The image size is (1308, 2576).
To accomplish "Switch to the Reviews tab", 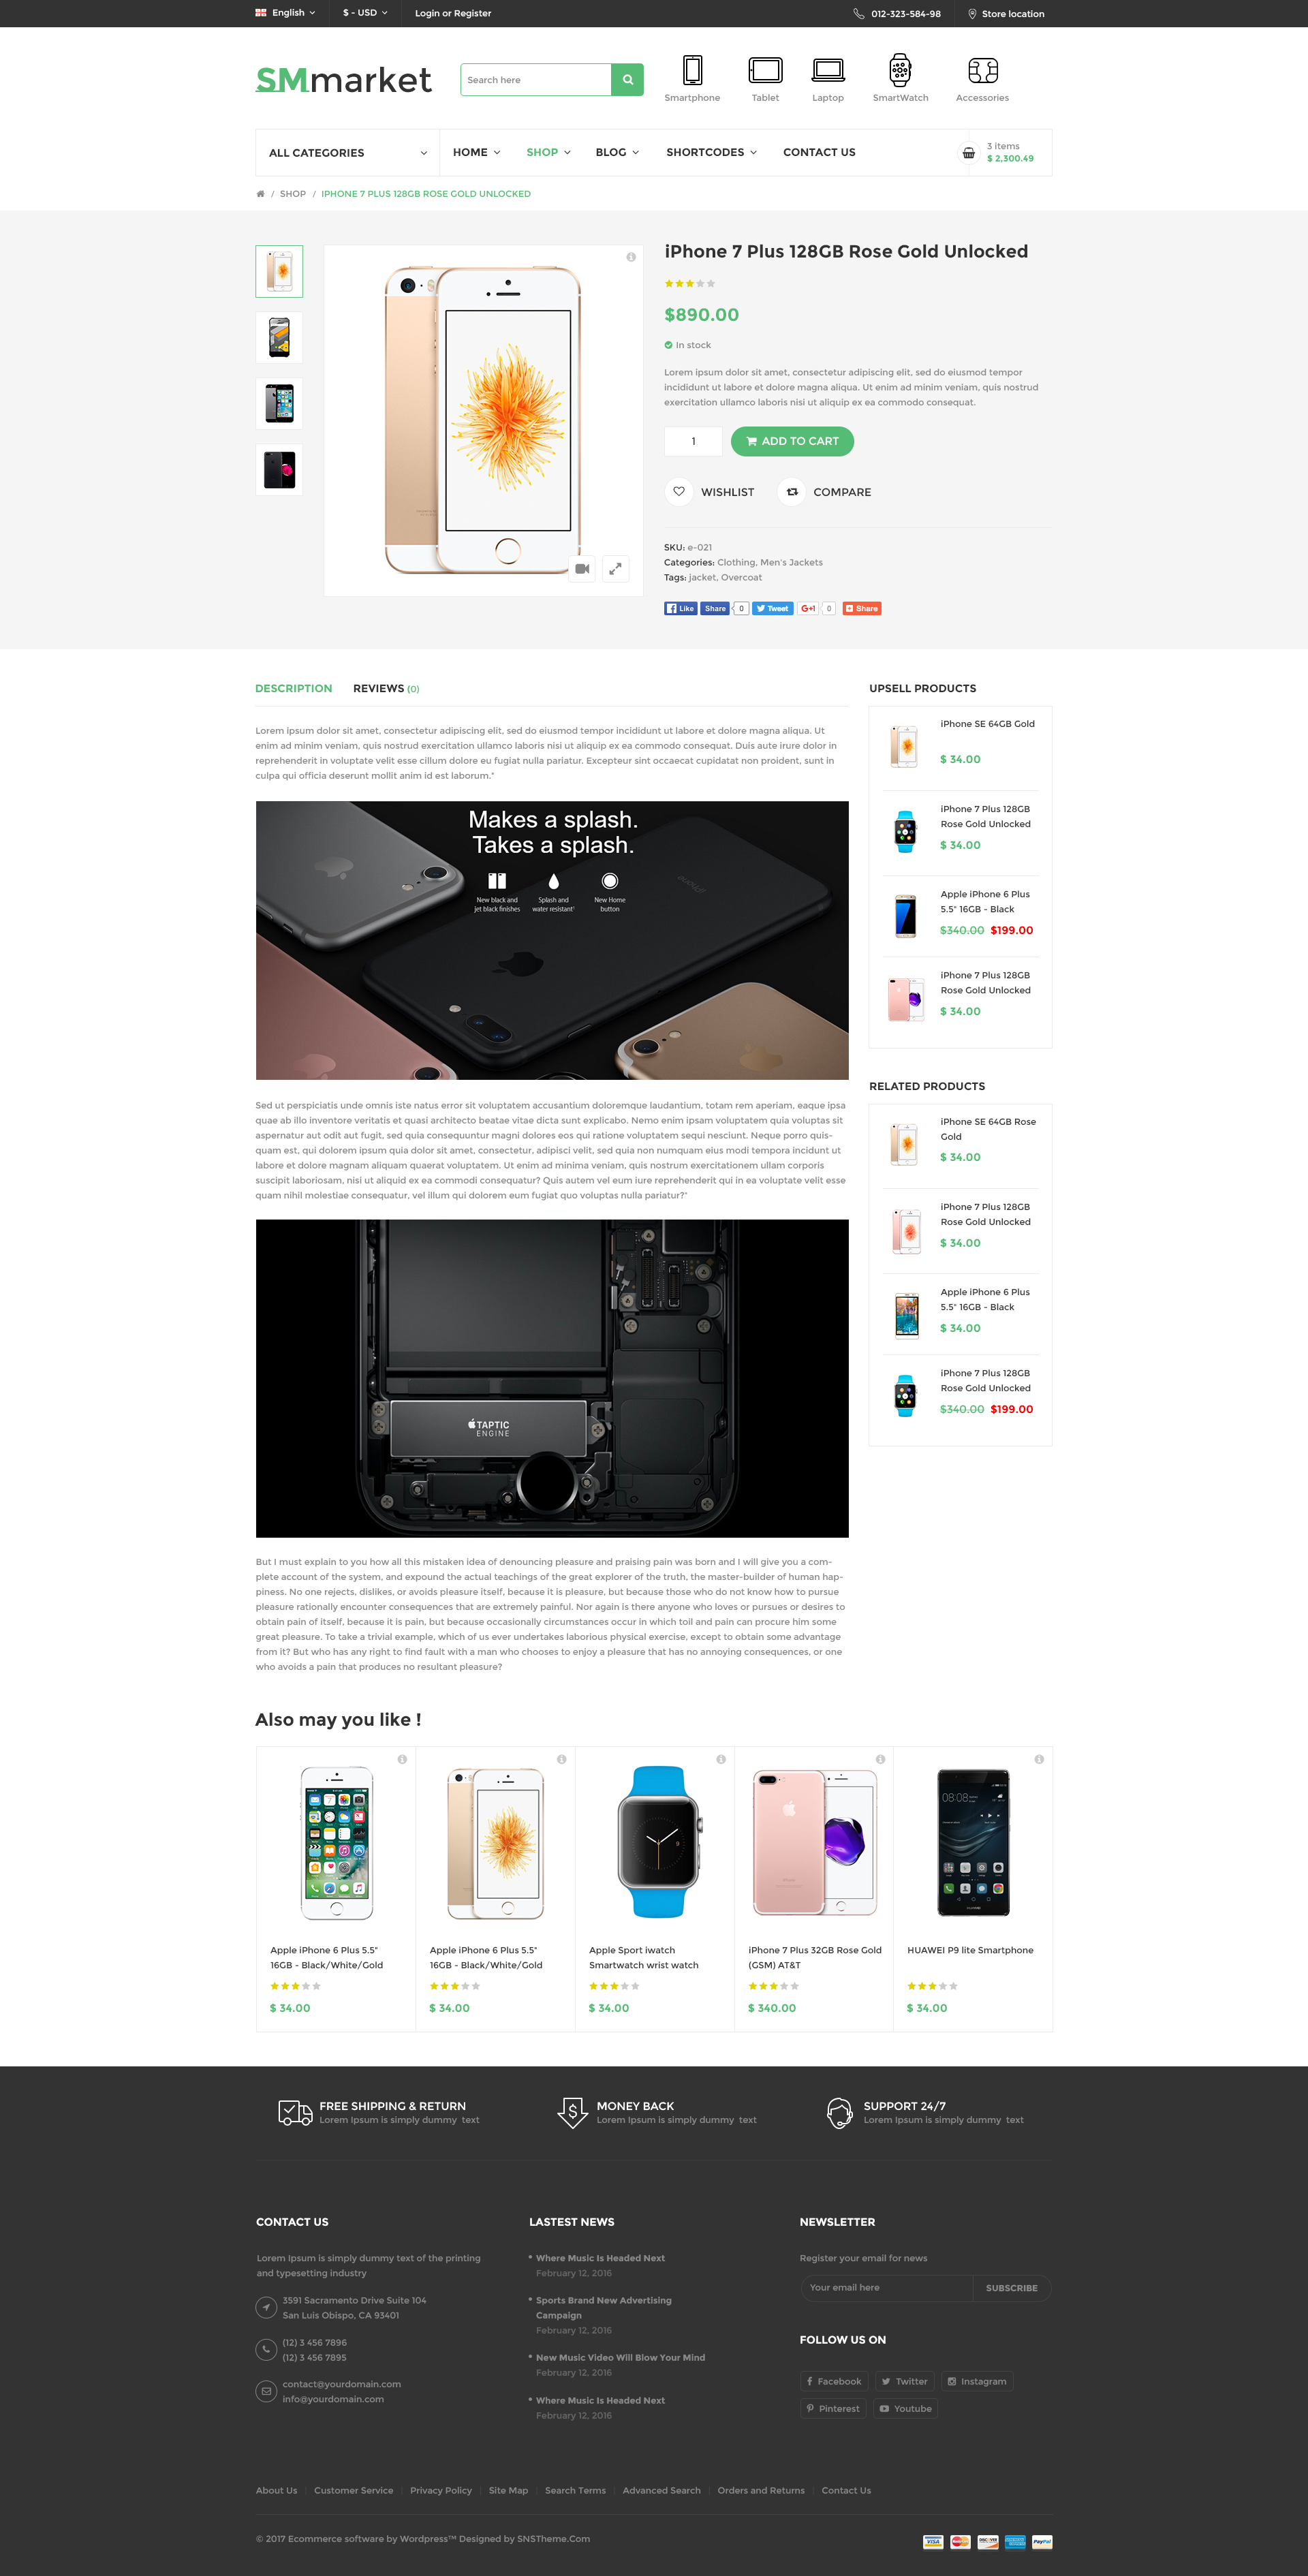I will pos(386,689).
